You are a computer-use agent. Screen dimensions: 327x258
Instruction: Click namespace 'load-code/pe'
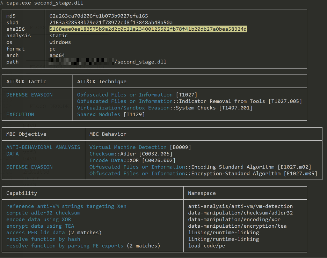(206, 246)
